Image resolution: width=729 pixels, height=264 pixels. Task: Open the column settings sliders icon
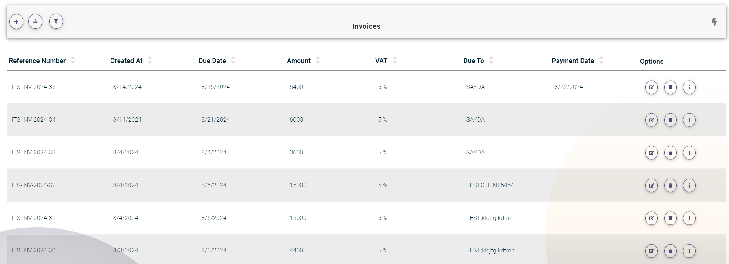click(x=35, y=21)
